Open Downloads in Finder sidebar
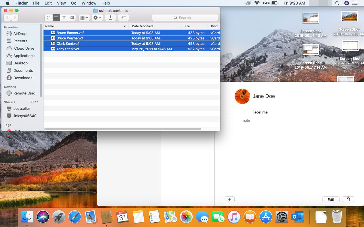 (22, 78)
